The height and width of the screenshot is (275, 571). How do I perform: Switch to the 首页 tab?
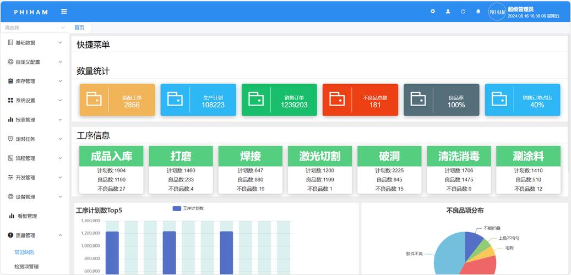(79, 28)
